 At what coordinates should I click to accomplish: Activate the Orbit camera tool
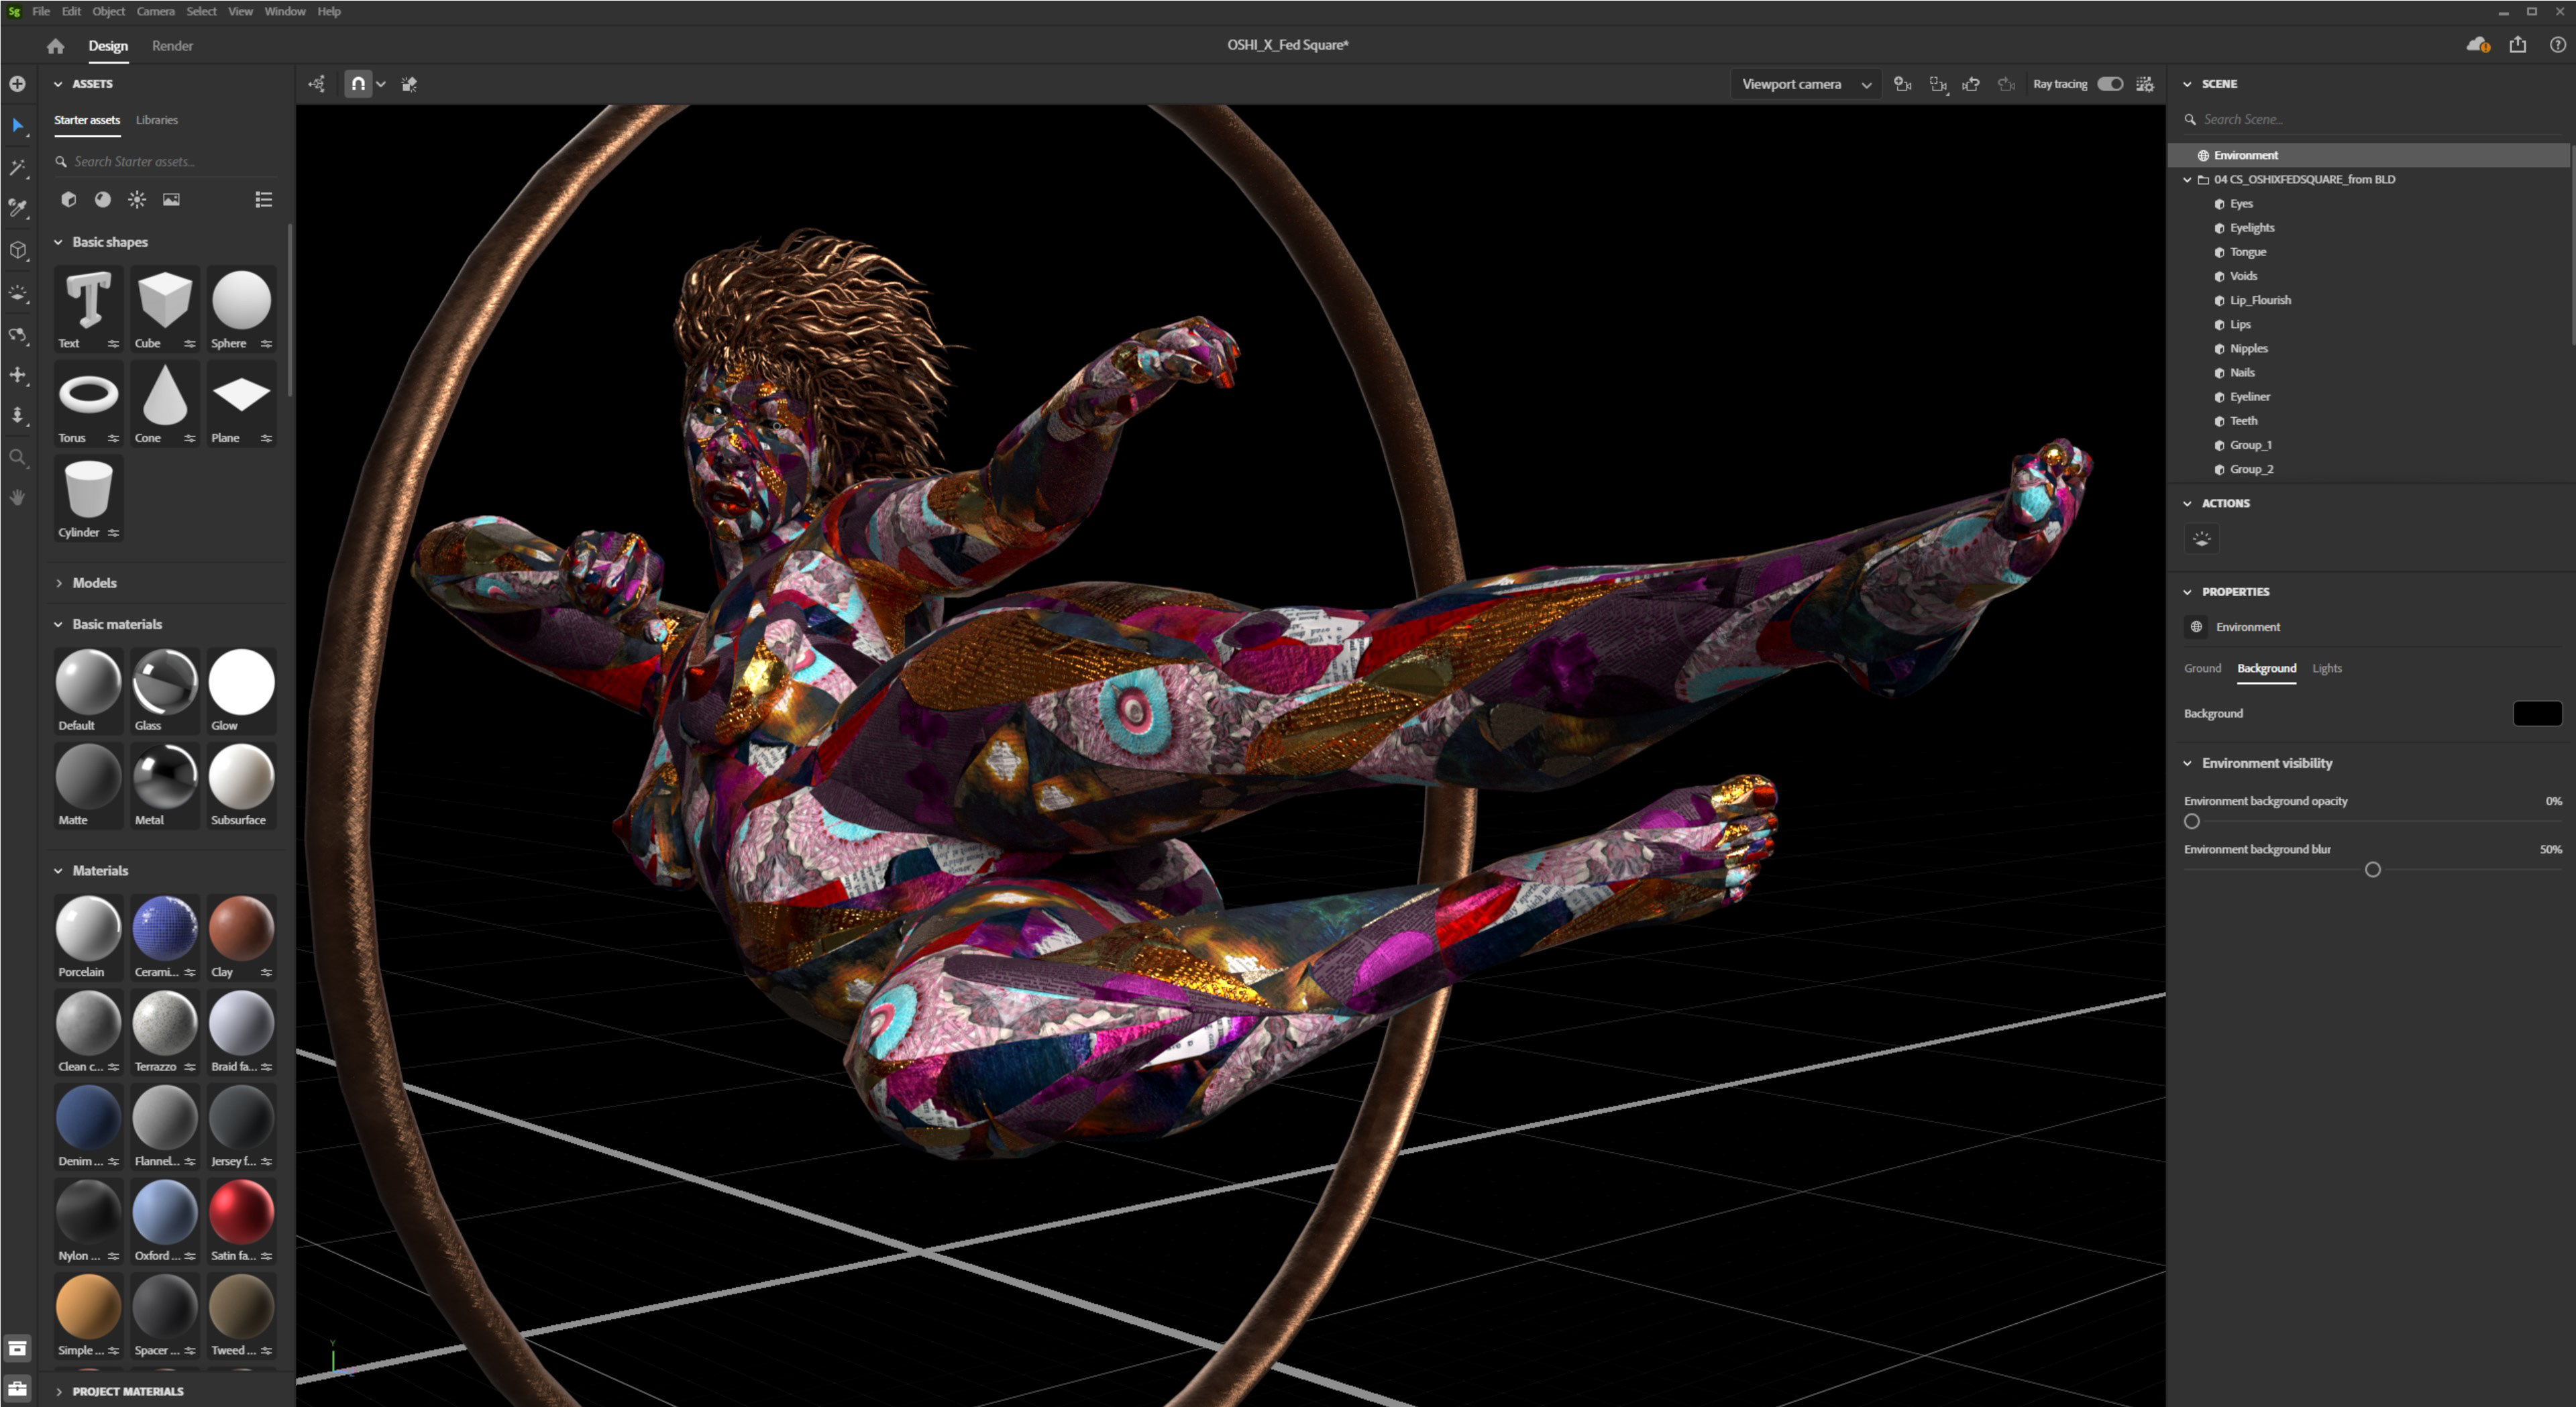(17, 334)
